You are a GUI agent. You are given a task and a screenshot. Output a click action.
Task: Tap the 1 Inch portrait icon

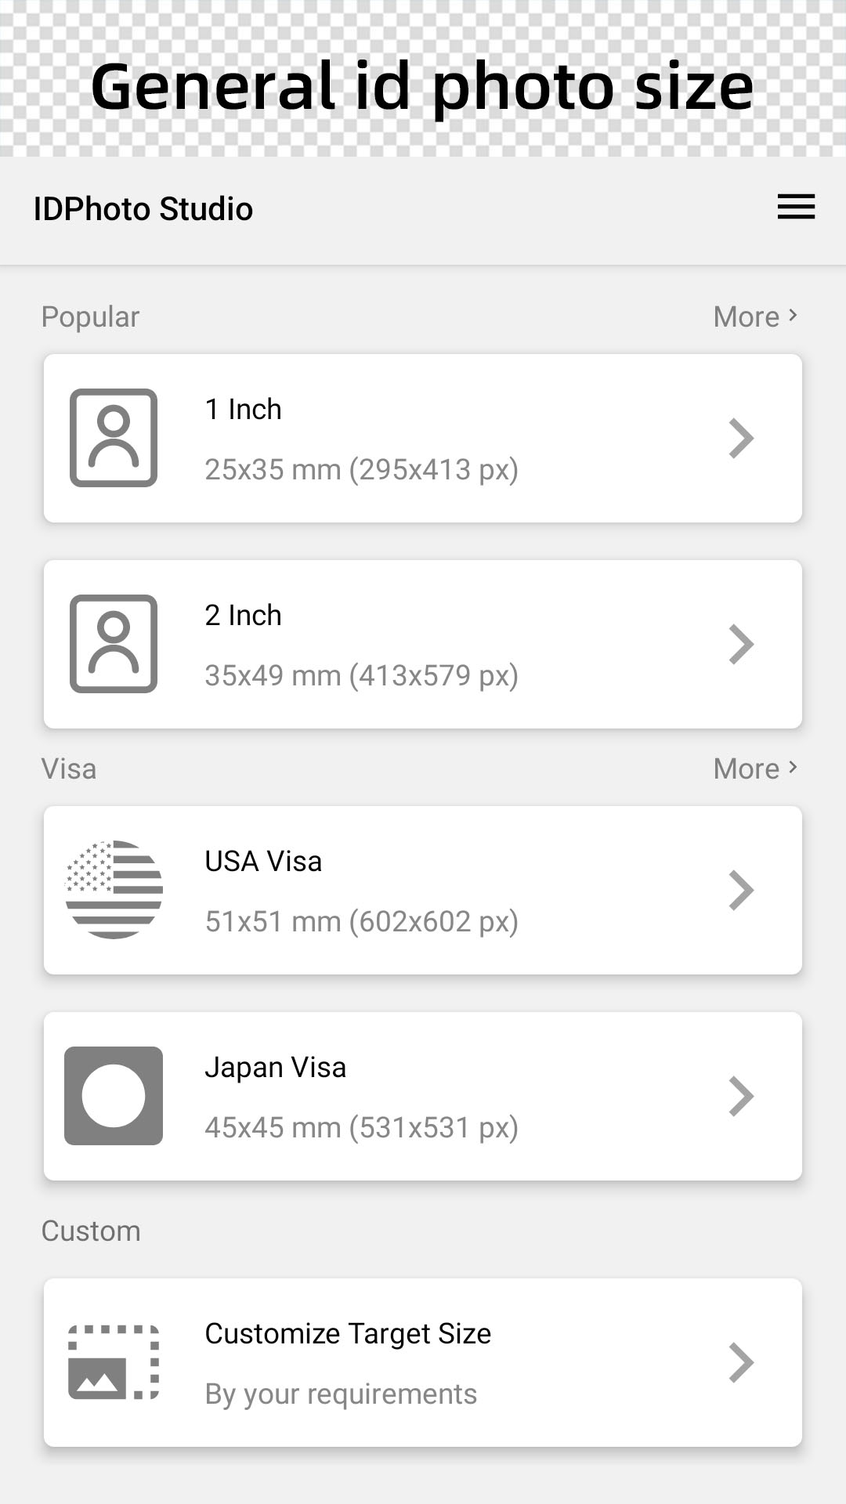pos(114,438)
